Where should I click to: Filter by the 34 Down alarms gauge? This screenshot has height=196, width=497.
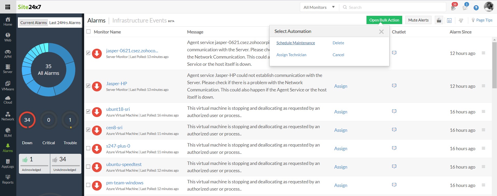[27, 120]
